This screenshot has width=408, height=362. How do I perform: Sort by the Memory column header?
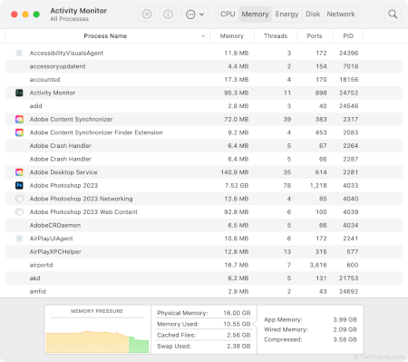click(x=232, y=36)
